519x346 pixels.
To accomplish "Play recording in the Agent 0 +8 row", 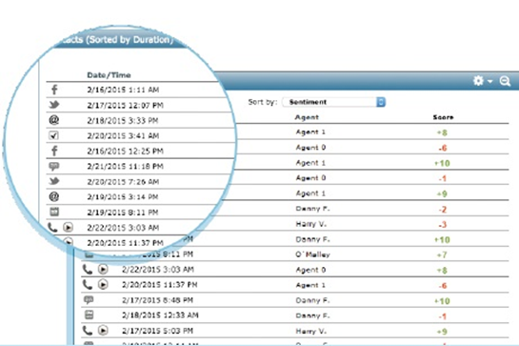I will pos(103,269).
